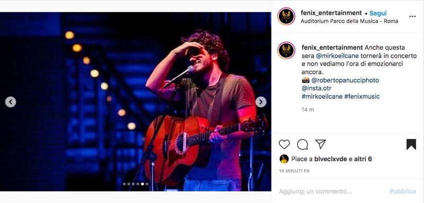Viewport: 424px width, 203px height.
Task: Go to the previous photo arrow
Action: (11, 102)
